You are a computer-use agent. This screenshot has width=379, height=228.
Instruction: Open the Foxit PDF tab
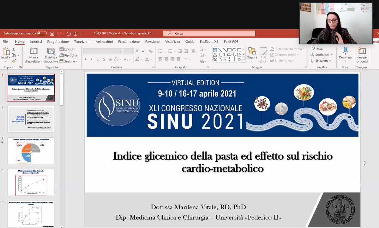pyautogui.click(x=231, y=42)
